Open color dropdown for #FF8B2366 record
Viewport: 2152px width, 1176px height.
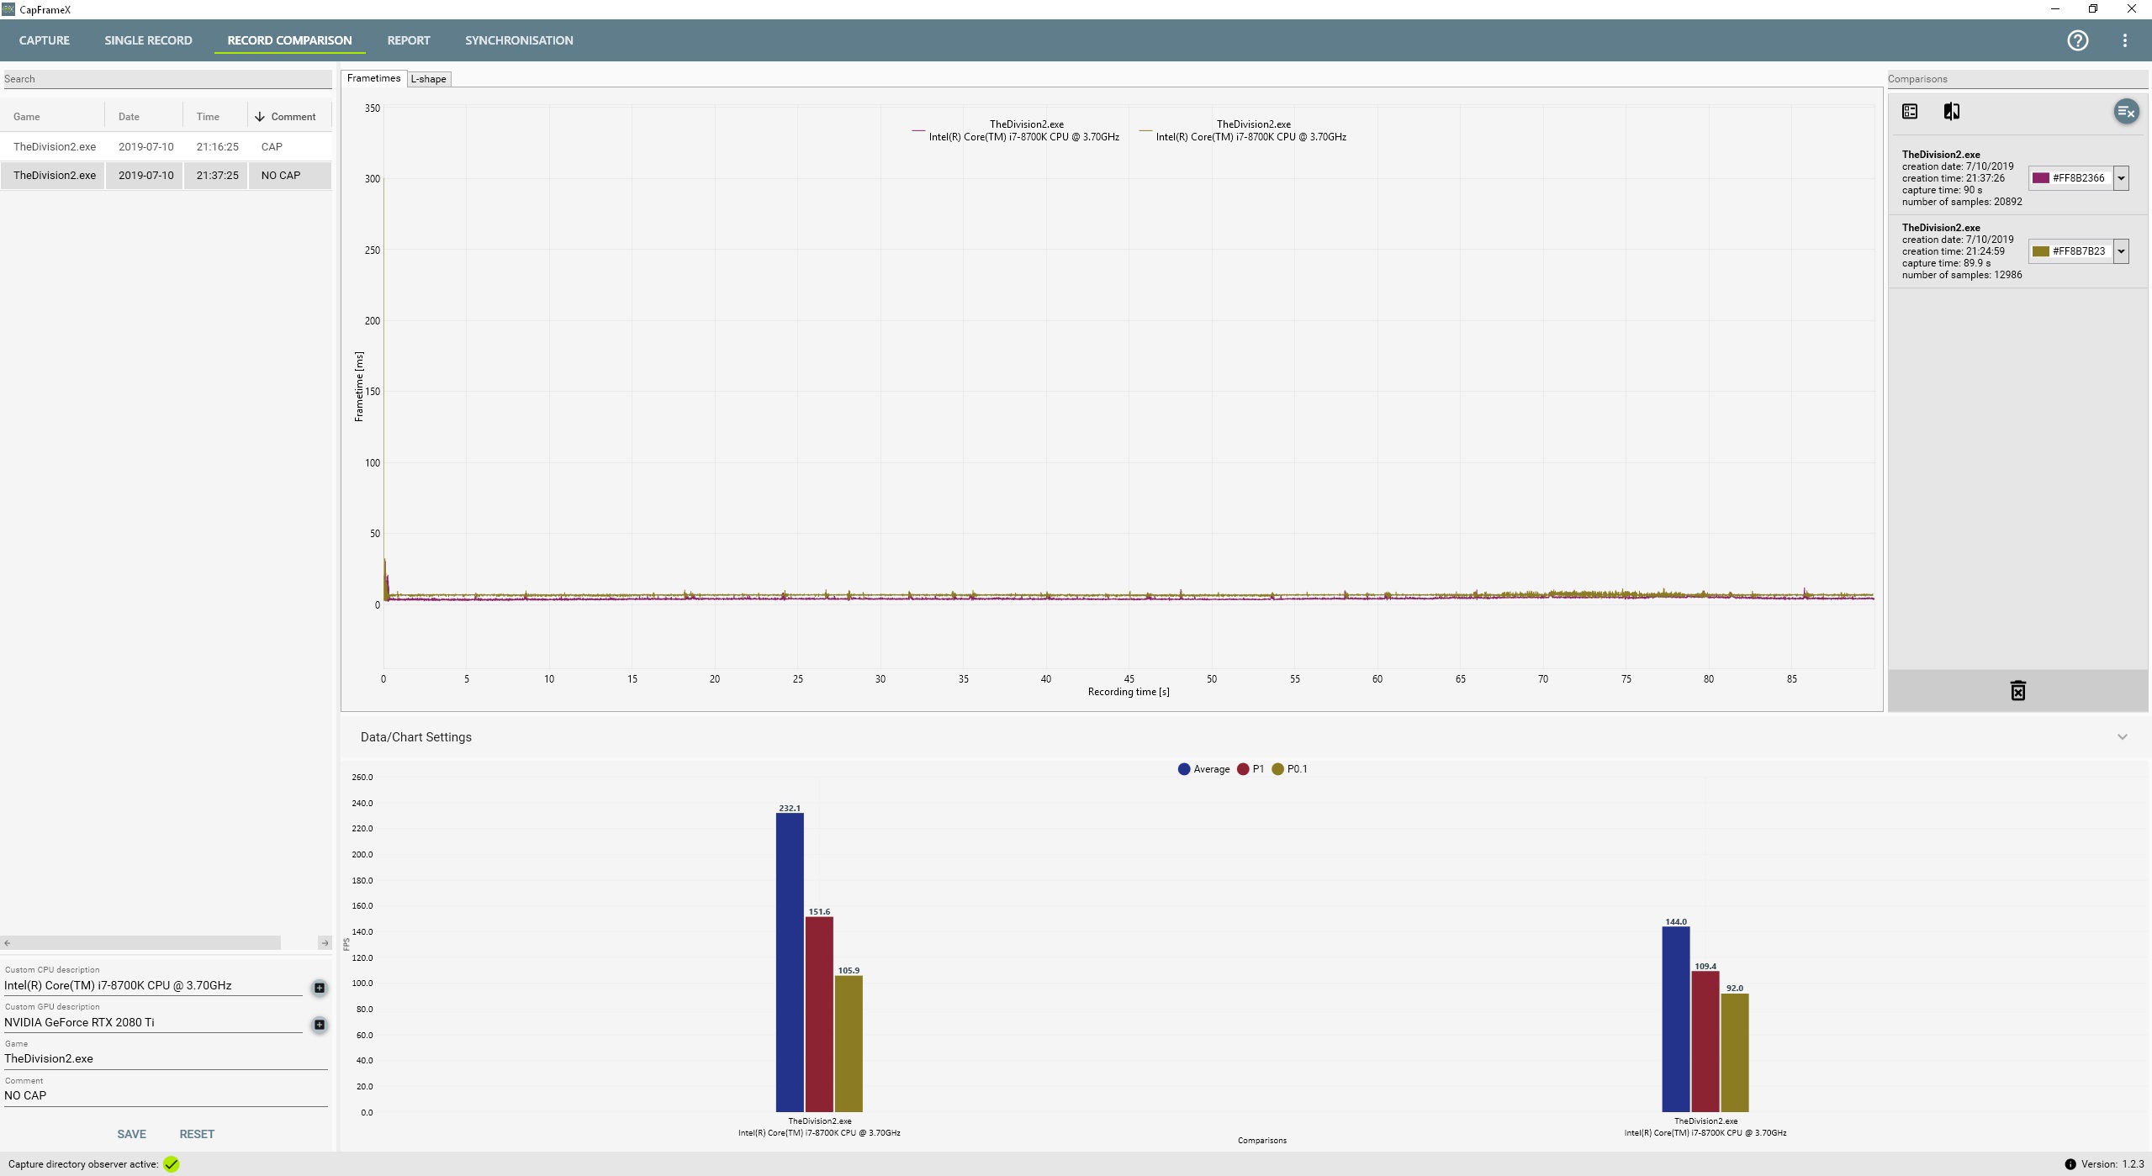2121,178
